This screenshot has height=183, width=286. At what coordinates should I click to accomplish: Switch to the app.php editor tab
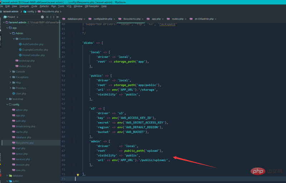pyautogui.click(x=156, y=19)
